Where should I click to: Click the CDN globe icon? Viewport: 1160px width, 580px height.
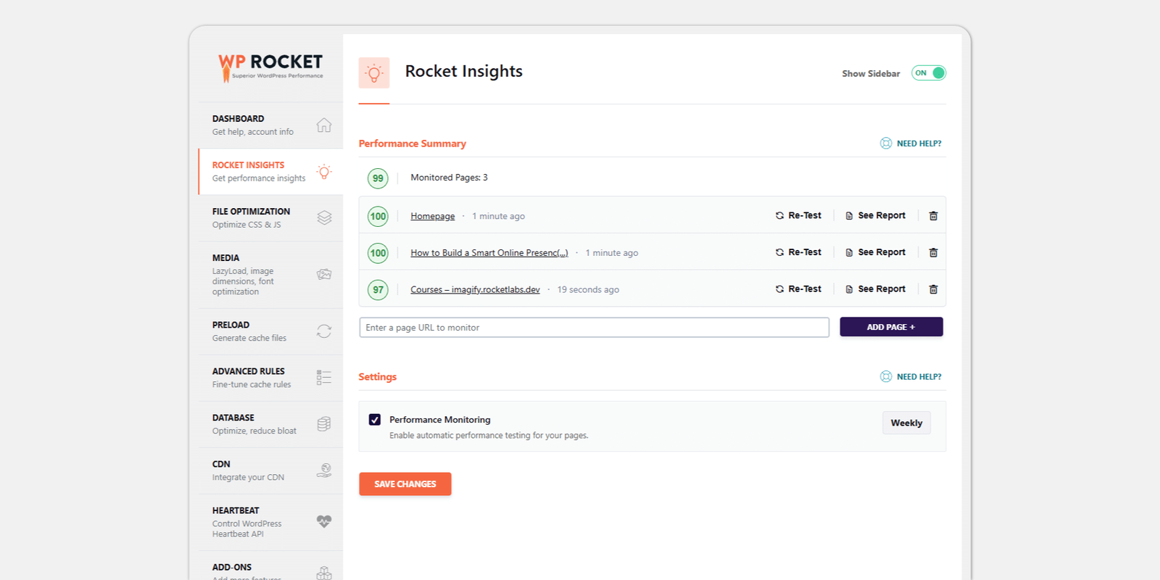pyautogui.click(x=324, y=471)
